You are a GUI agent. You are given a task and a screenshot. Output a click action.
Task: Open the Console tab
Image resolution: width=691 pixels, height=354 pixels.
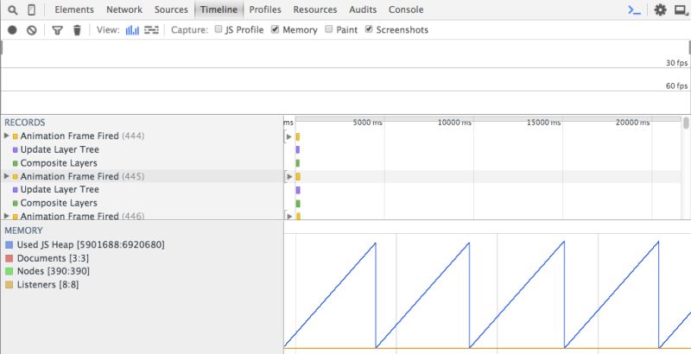tap(406, 9)
